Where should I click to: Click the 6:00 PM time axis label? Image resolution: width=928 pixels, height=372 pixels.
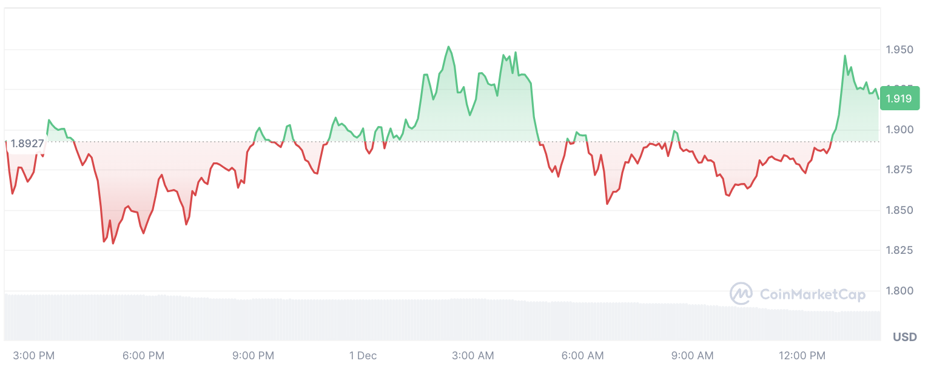coord(143,356)
